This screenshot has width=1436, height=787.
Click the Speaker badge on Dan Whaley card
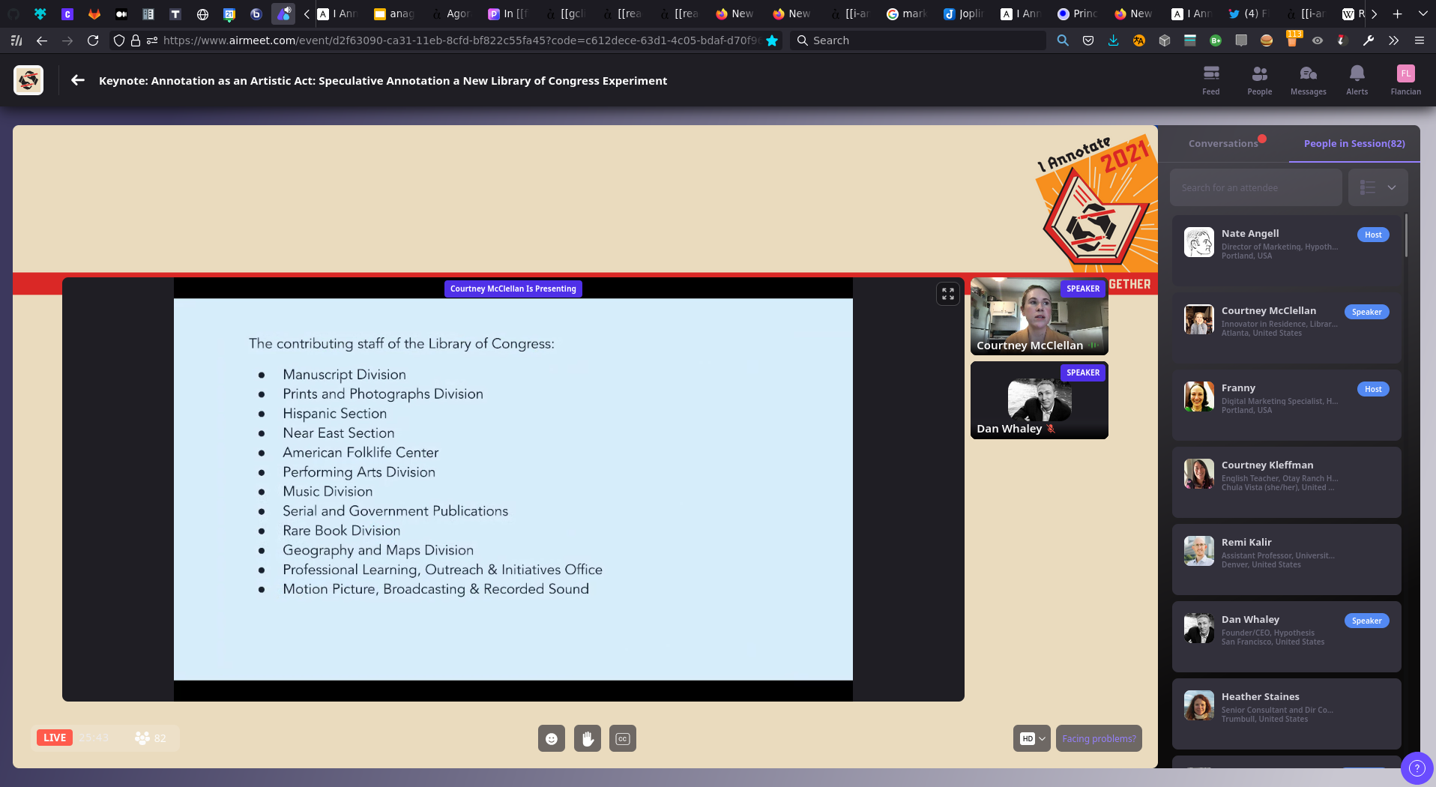[1366, 621]
